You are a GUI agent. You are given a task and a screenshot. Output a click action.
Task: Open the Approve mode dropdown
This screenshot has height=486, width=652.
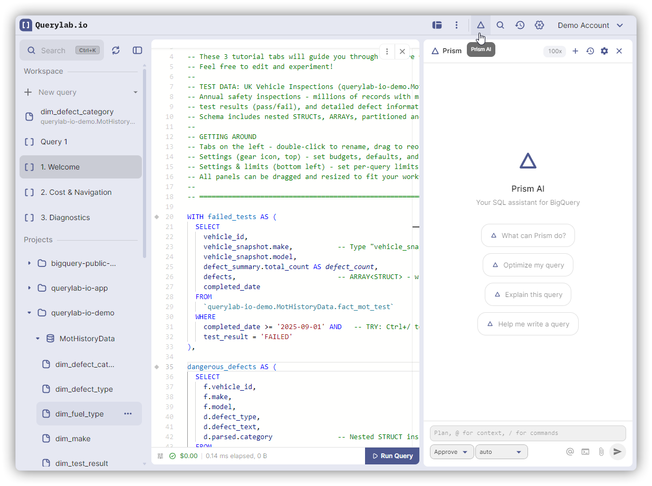click(x=452, y=452)
